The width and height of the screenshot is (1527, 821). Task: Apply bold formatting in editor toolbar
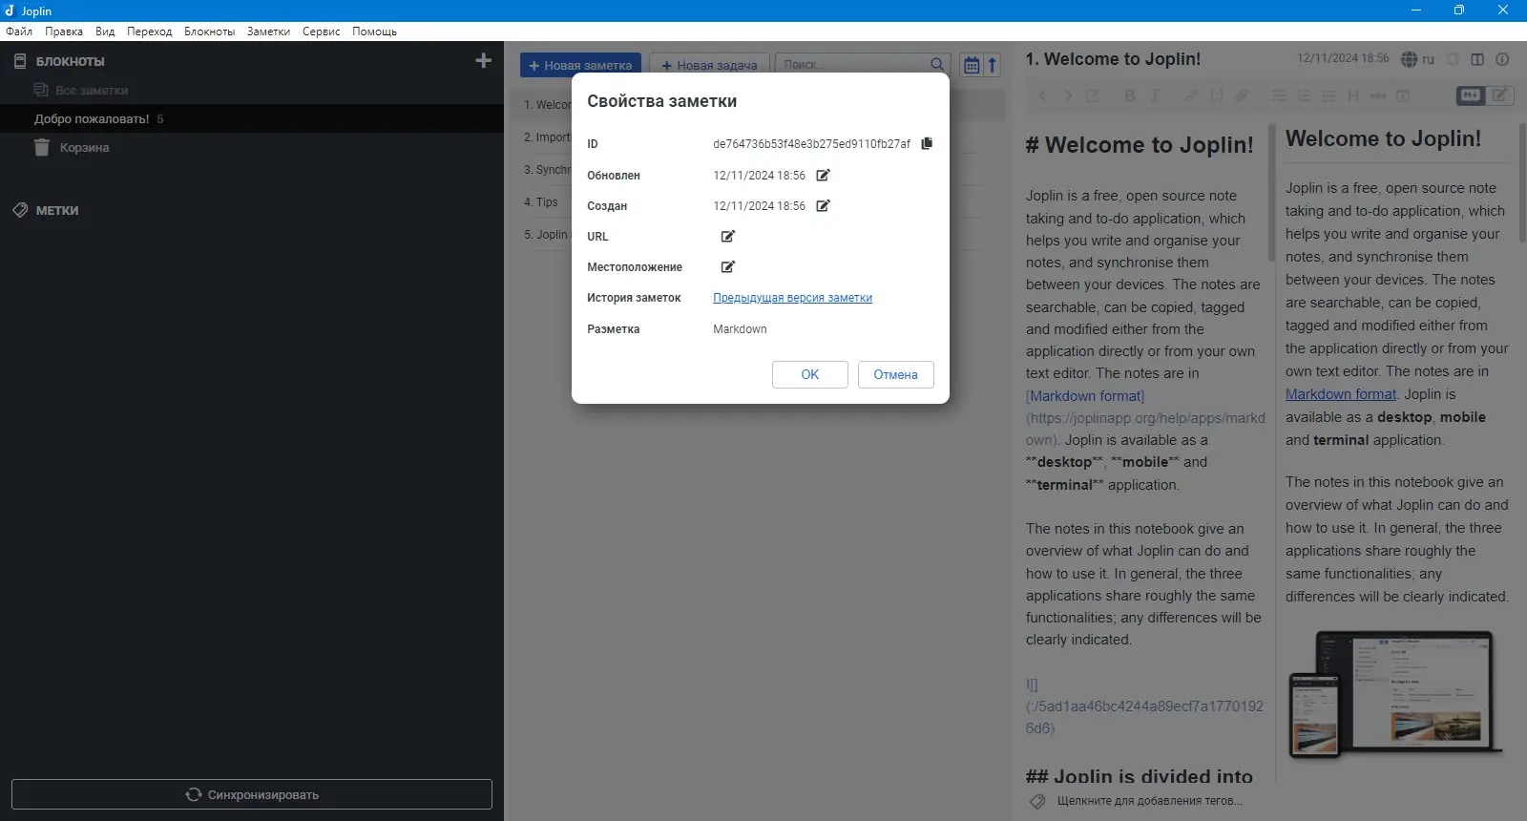click(1130, 95)
